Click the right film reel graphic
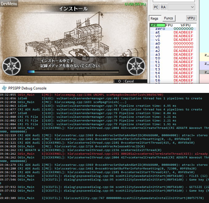Screen dimensions: 209x203 click(136, 66)
